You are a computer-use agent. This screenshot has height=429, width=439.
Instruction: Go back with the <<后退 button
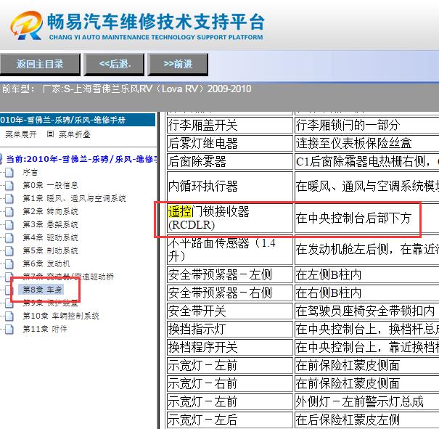point(114,65)
